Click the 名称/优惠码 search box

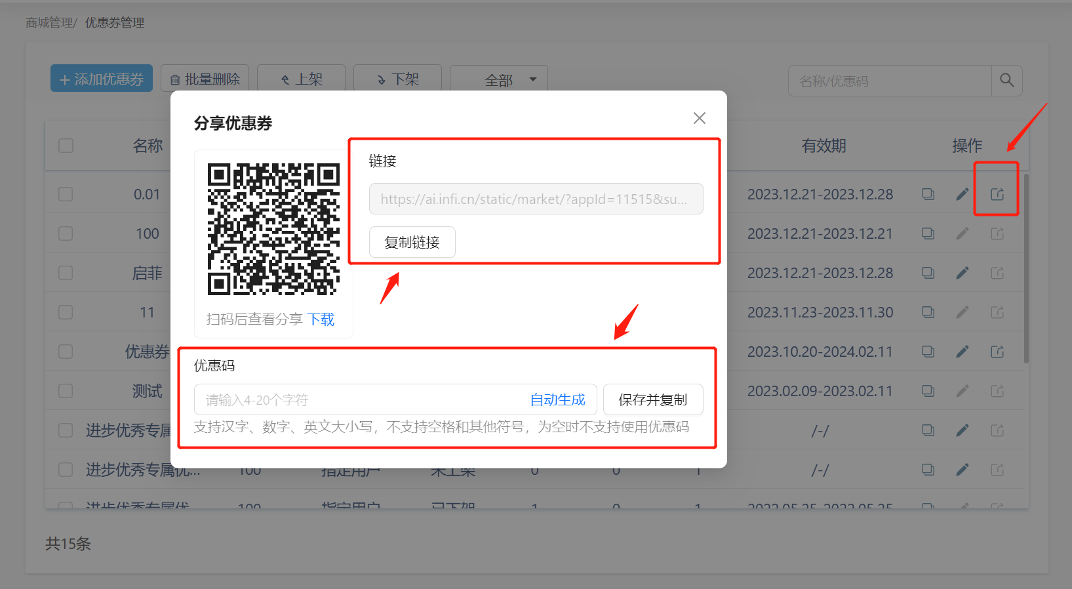tap(890, 81)
